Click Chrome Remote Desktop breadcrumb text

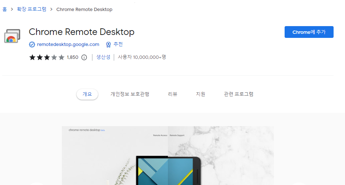click(84, 10)
